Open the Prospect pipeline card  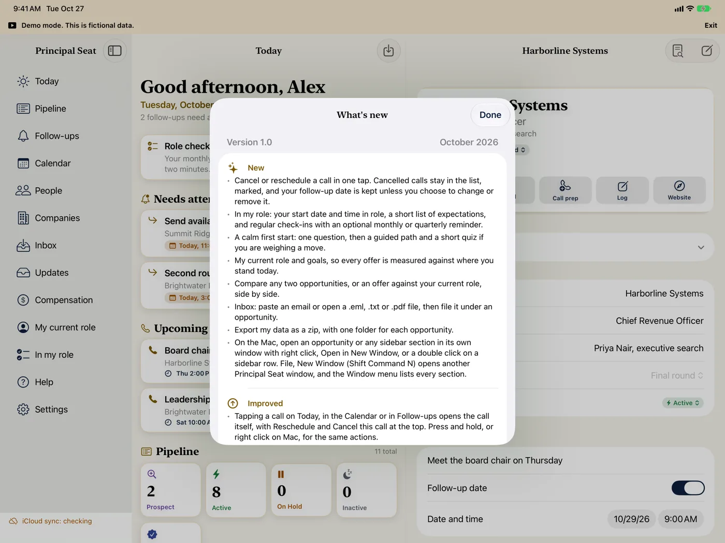pyautogui.click(x=170, y=490)
